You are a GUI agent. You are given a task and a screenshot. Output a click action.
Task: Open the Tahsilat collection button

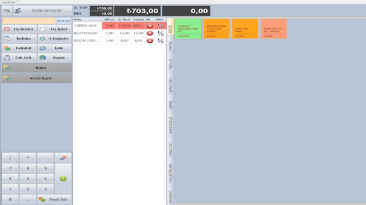point(19,48)
